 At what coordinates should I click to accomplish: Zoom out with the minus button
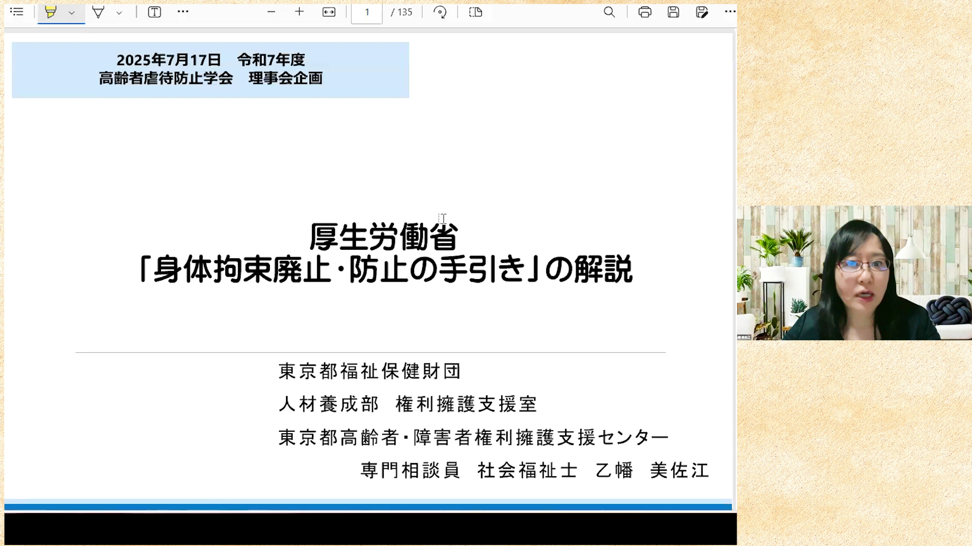[271, 12]
